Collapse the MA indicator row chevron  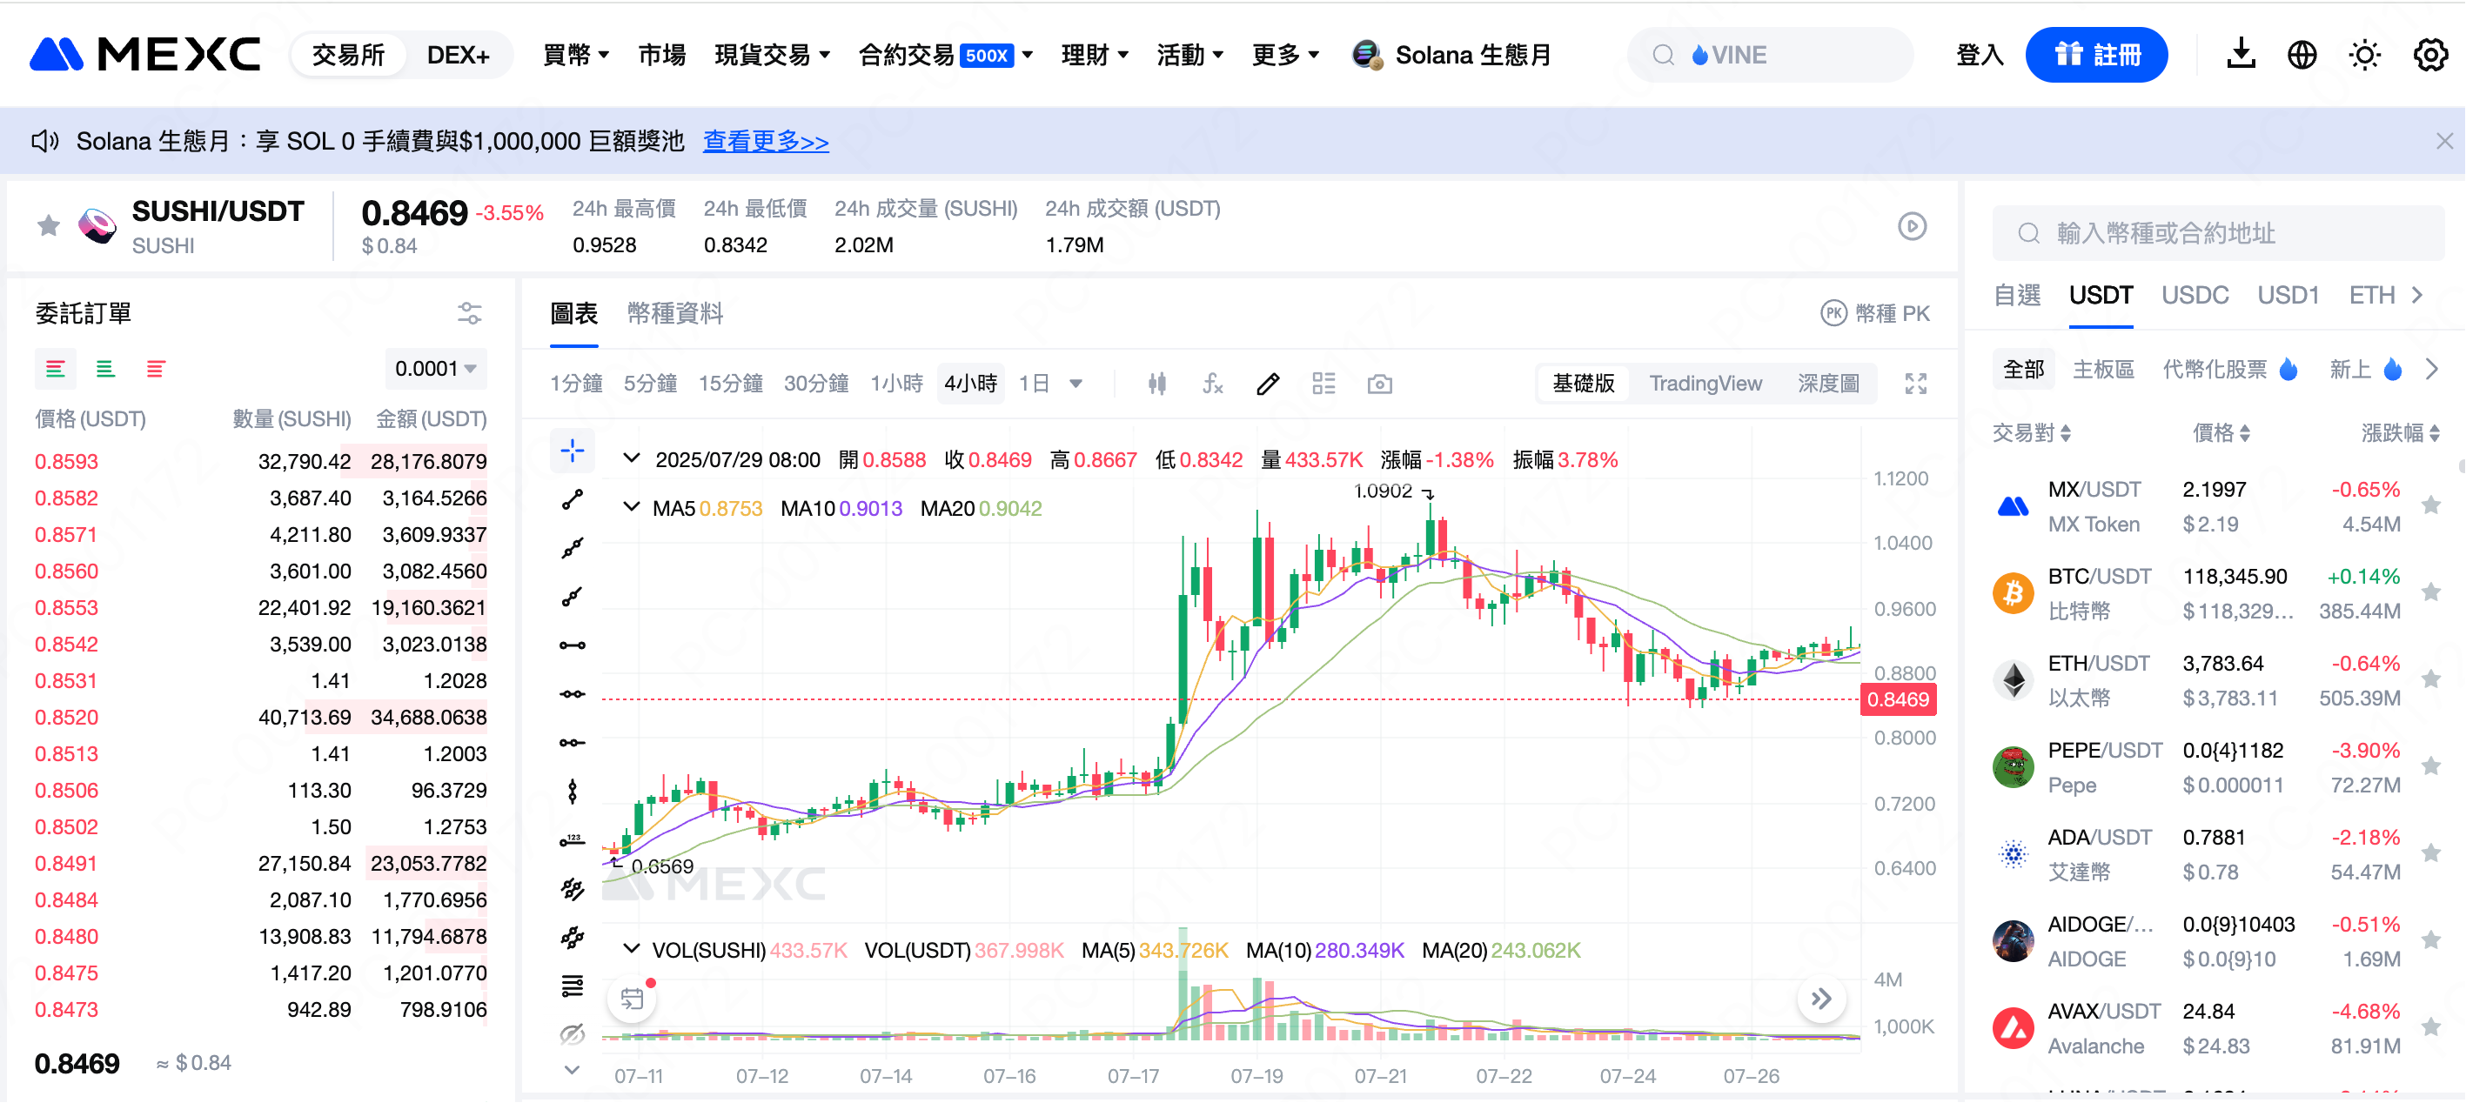point(631,507)
